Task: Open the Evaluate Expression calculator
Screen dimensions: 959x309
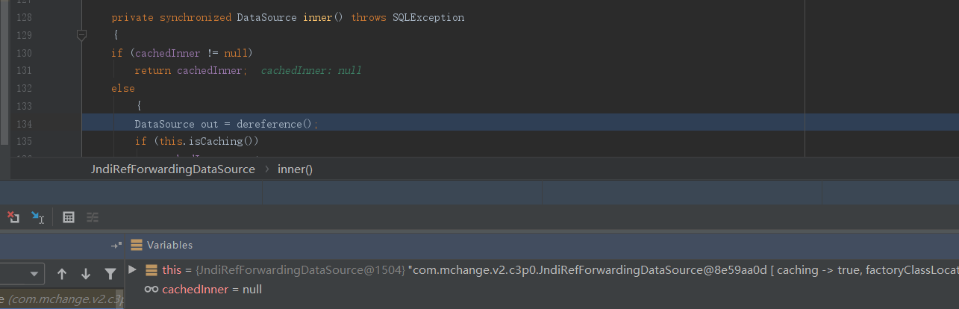Action: coord(69,217)
